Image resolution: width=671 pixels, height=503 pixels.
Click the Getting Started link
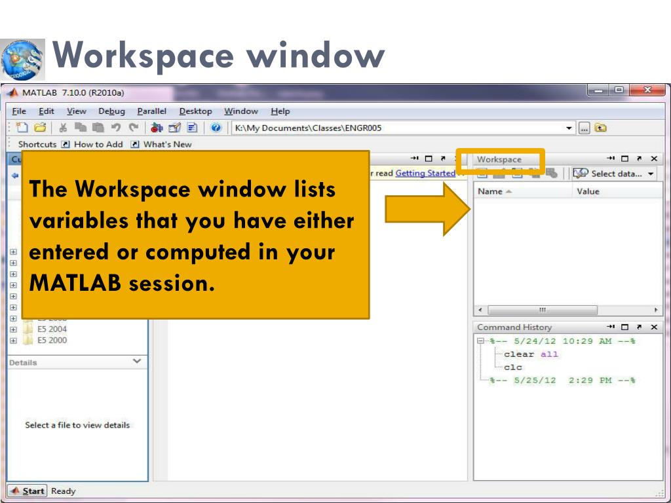(x=425, y=173)
